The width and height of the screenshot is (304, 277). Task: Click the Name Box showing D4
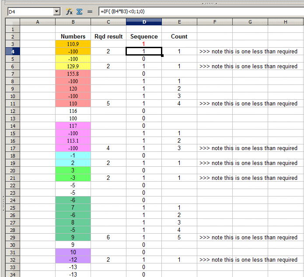coord(30,12)
